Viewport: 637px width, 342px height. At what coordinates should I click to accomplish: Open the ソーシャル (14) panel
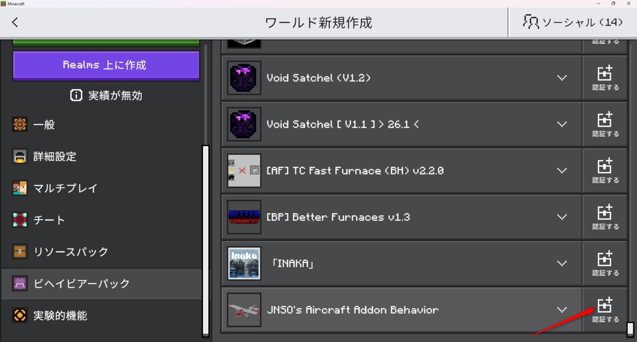pyautogui.click(x=573, y=22)
